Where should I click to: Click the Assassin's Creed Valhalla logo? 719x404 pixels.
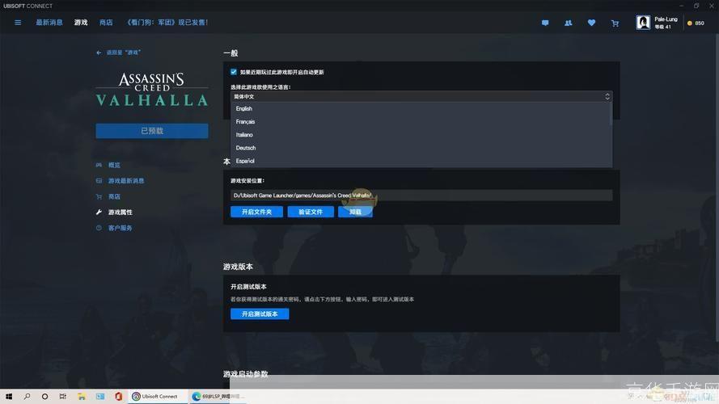click(152, 90)
